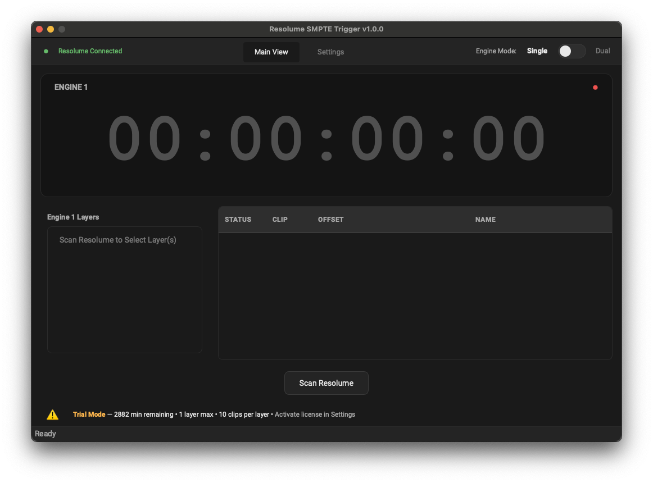Screen dimensions: 653x483
Task: Click the Engine 1 timecode display
Action: [x=326, y=138]
